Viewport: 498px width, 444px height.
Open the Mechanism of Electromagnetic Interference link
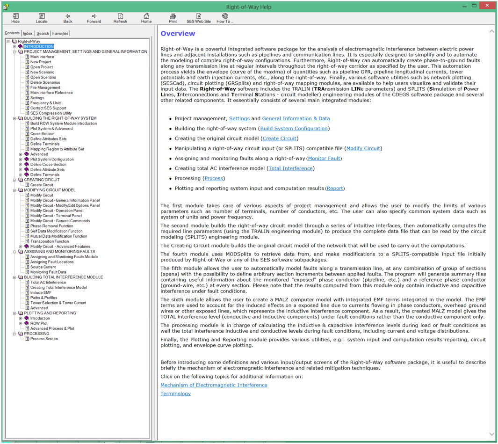[x=214, y=385]
